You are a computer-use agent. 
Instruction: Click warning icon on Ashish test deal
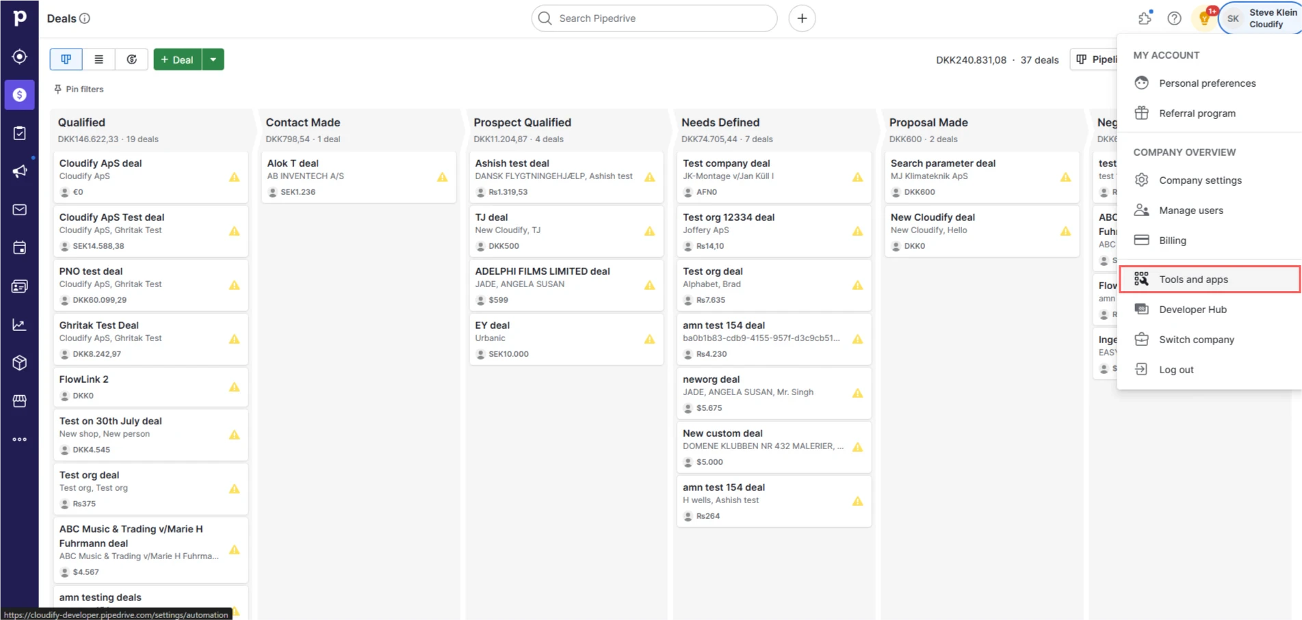[x=650, y=177]
